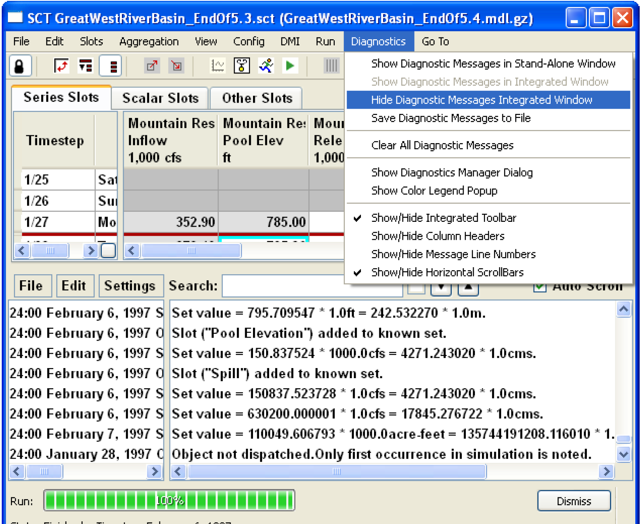Click the 352.90 inflow cell
The width and height of the screenshot is (641, 524).
[171, 222]
